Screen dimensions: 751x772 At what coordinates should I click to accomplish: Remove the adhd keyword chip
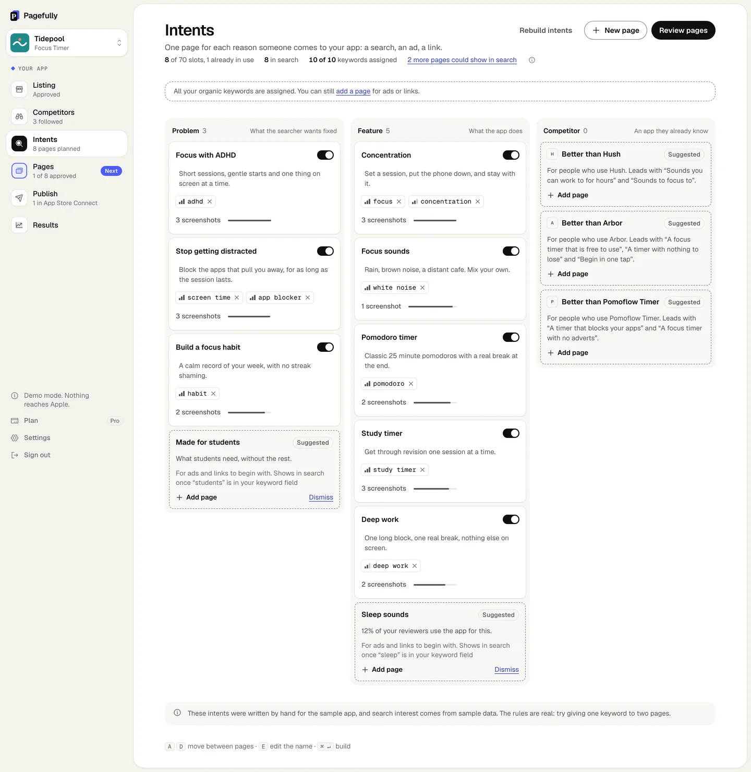(210, 201)
